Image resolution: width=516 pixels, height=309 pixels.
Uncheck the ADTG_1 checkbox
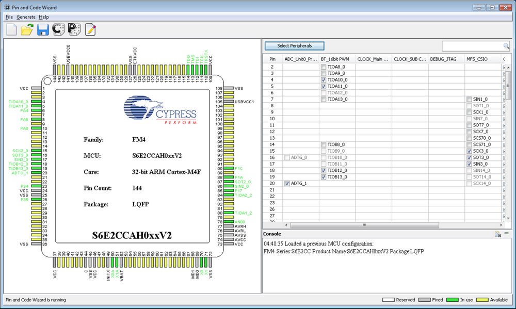[x=287, y=183]
